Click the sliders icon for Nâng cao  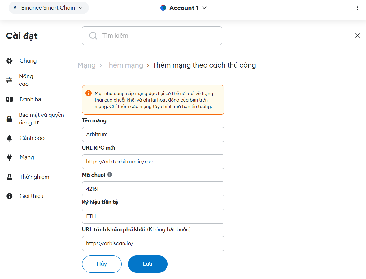click(x=9, y=80)
